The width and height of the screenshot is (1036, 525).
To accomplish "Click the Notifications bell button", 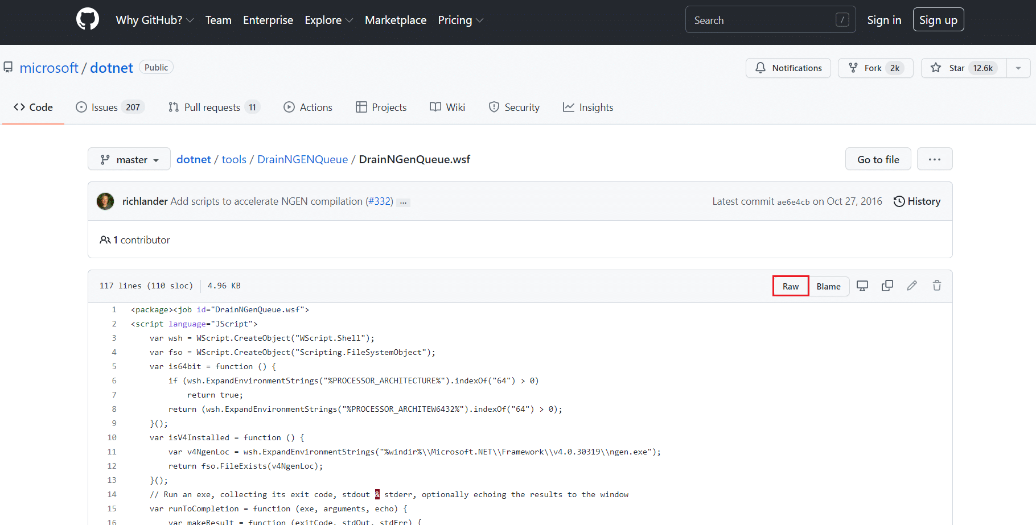I will pos(788,68).
